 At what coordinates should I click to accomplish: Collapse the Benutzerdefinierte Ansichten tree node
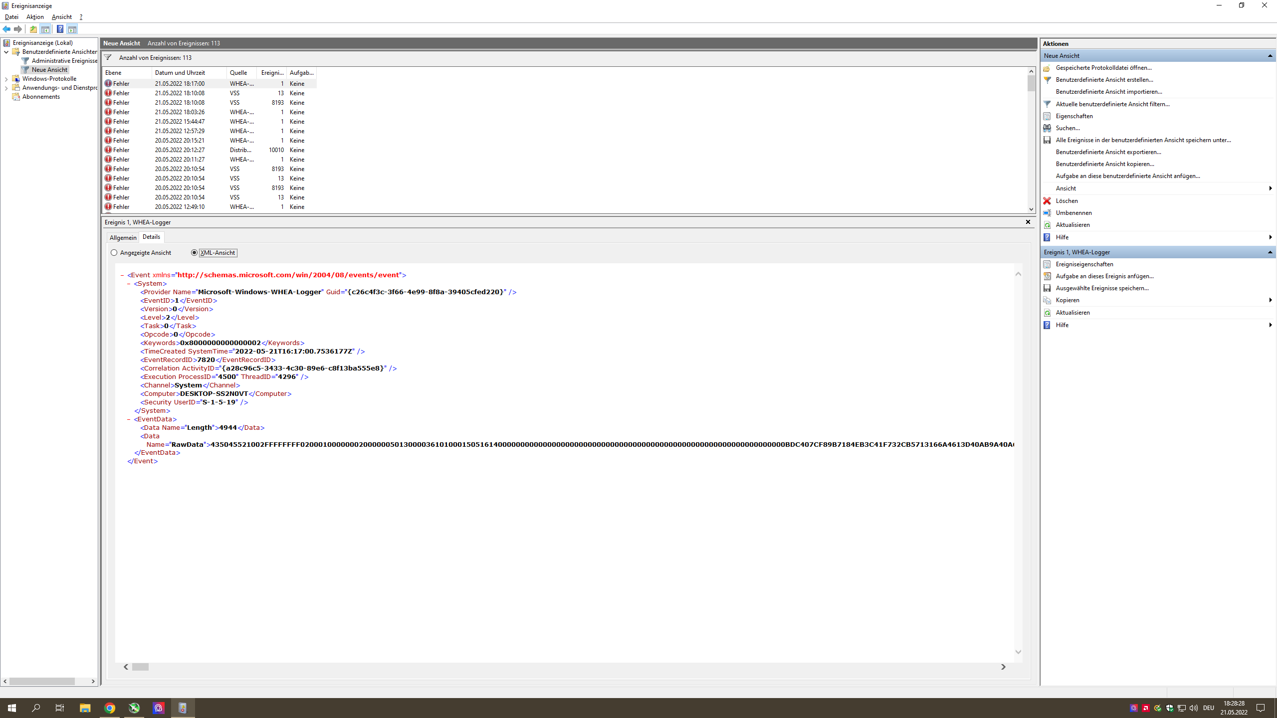6,52
